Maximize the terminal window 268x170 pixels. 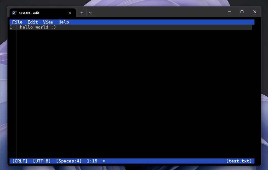(x=242, y=12)
